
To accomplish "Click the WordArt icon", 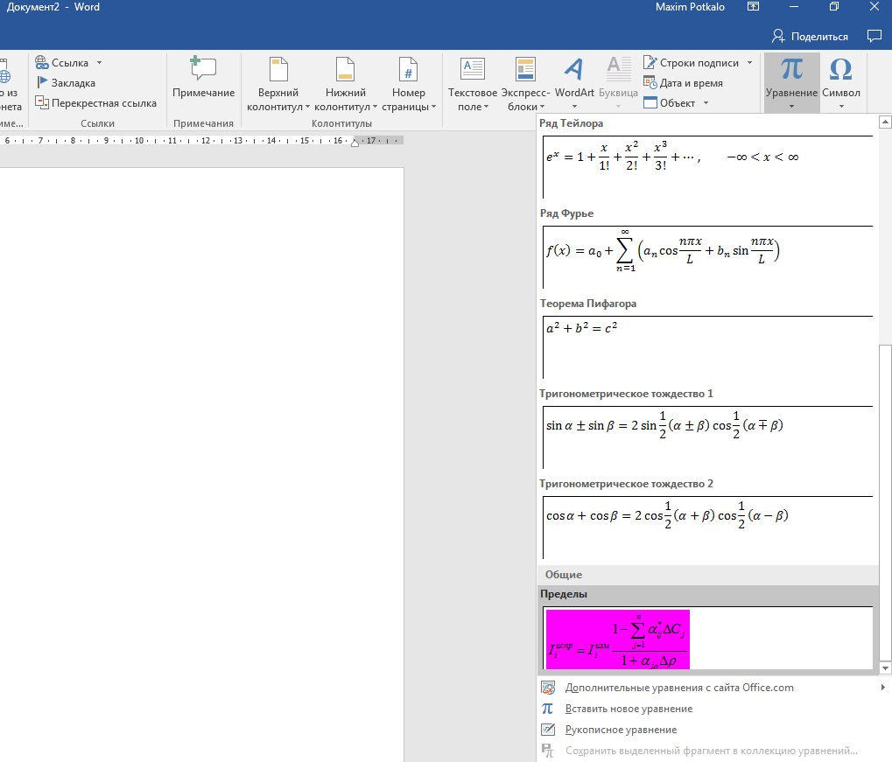I will (574, 69).
